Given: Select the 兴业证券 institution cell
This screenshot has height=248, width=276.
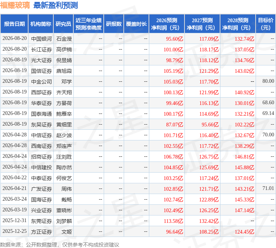Looking at the screenshot, I should [x=41, y=210].
